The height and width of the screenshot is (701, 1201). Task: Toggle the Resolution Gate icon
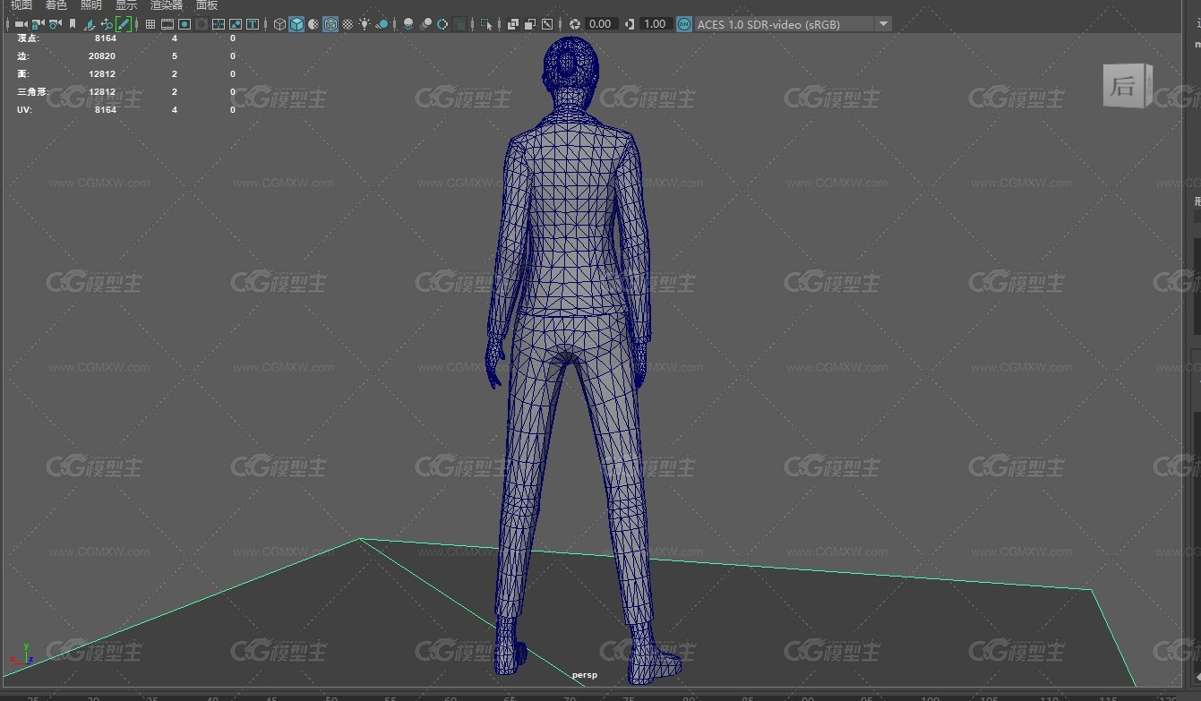point(184,24)
